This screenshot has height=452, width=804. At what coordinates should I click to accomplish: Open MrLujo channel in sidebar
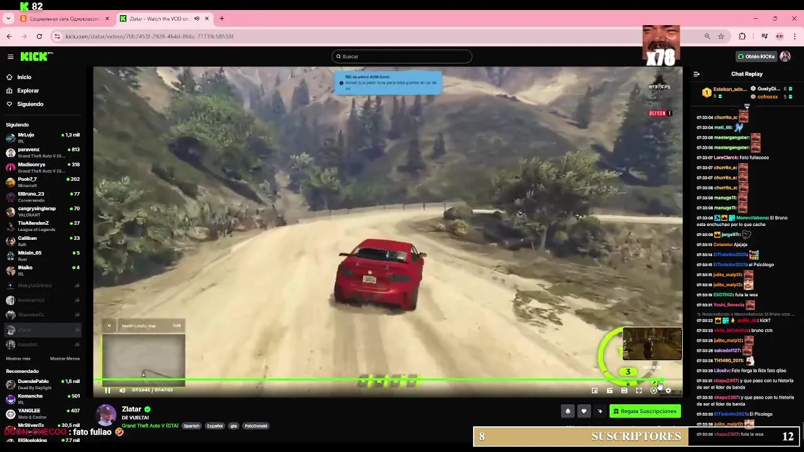(x=43, y=137)
